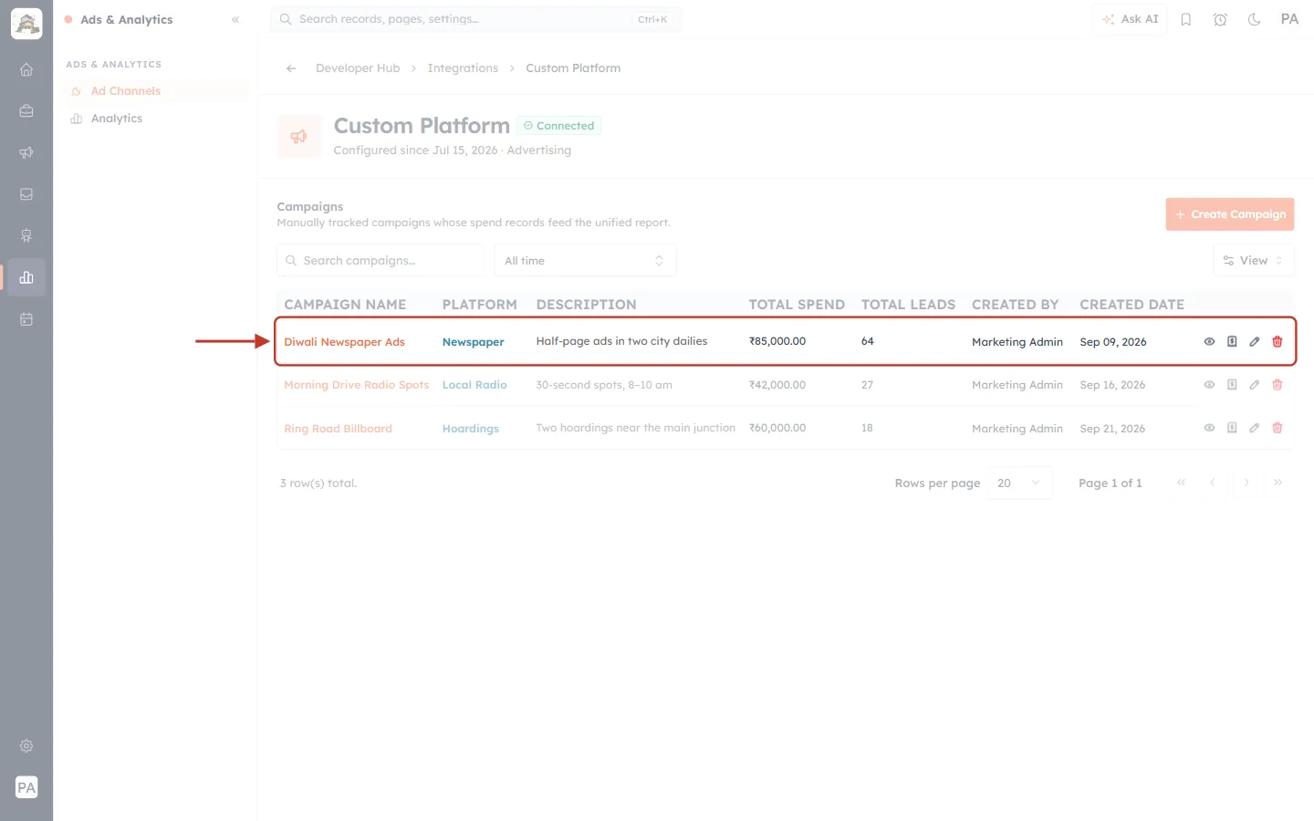Open the megaphone module in the left rail
This screenshot has height=821, width=1314.
(26, 152)
